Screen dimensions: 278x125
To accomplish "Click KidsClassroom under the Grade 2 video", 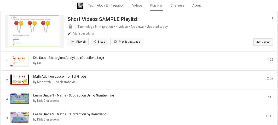I will (x=48, y=120).
